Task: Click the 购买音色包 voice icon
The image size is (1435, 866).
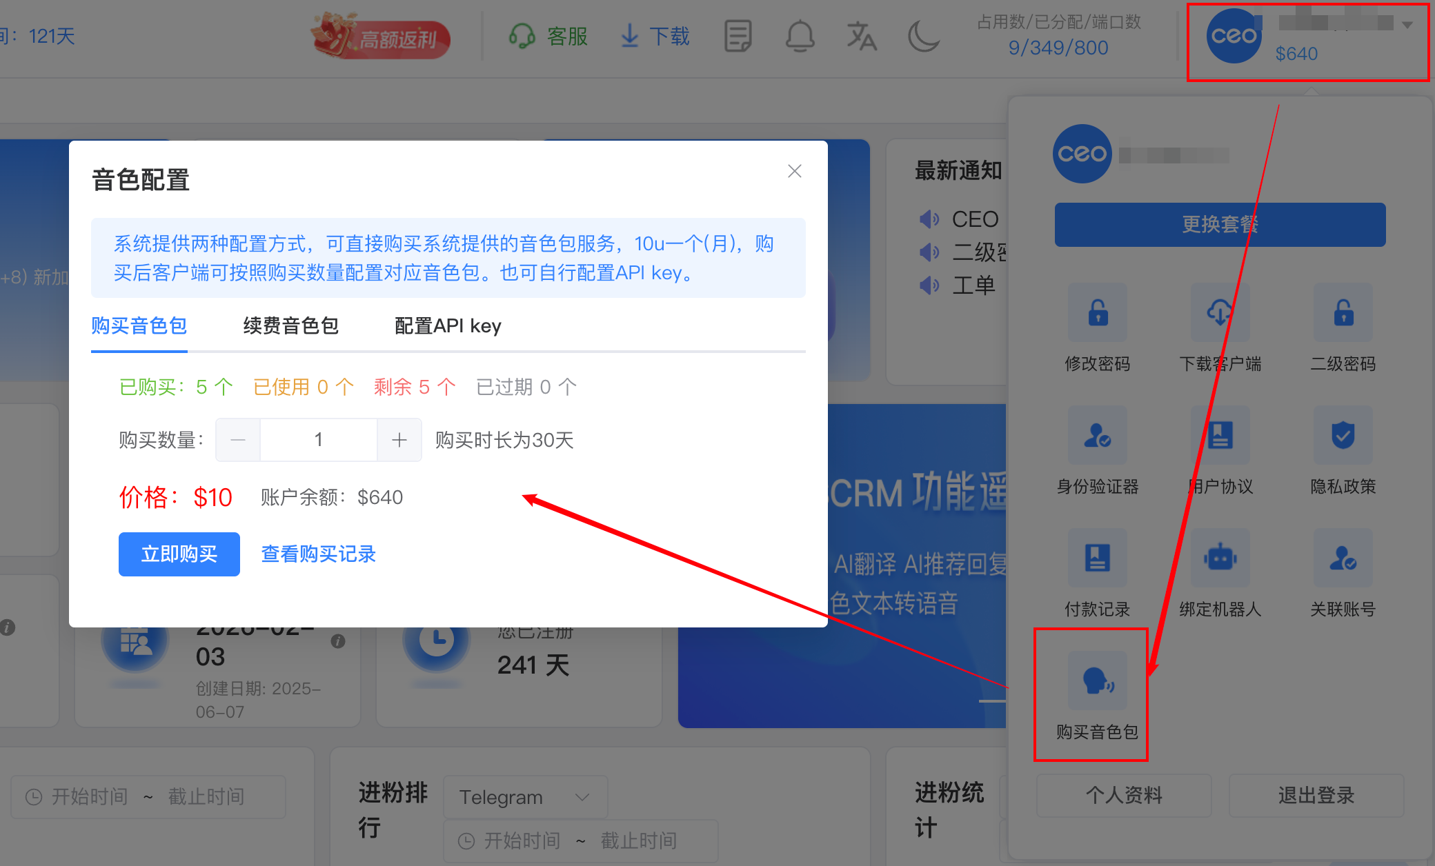Action: tap(1097, 681)
